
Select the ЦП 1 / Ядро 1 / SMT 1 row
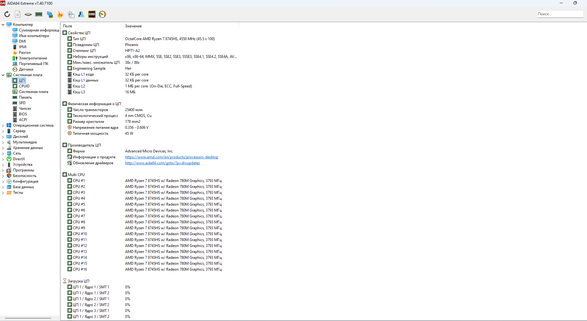150,287
